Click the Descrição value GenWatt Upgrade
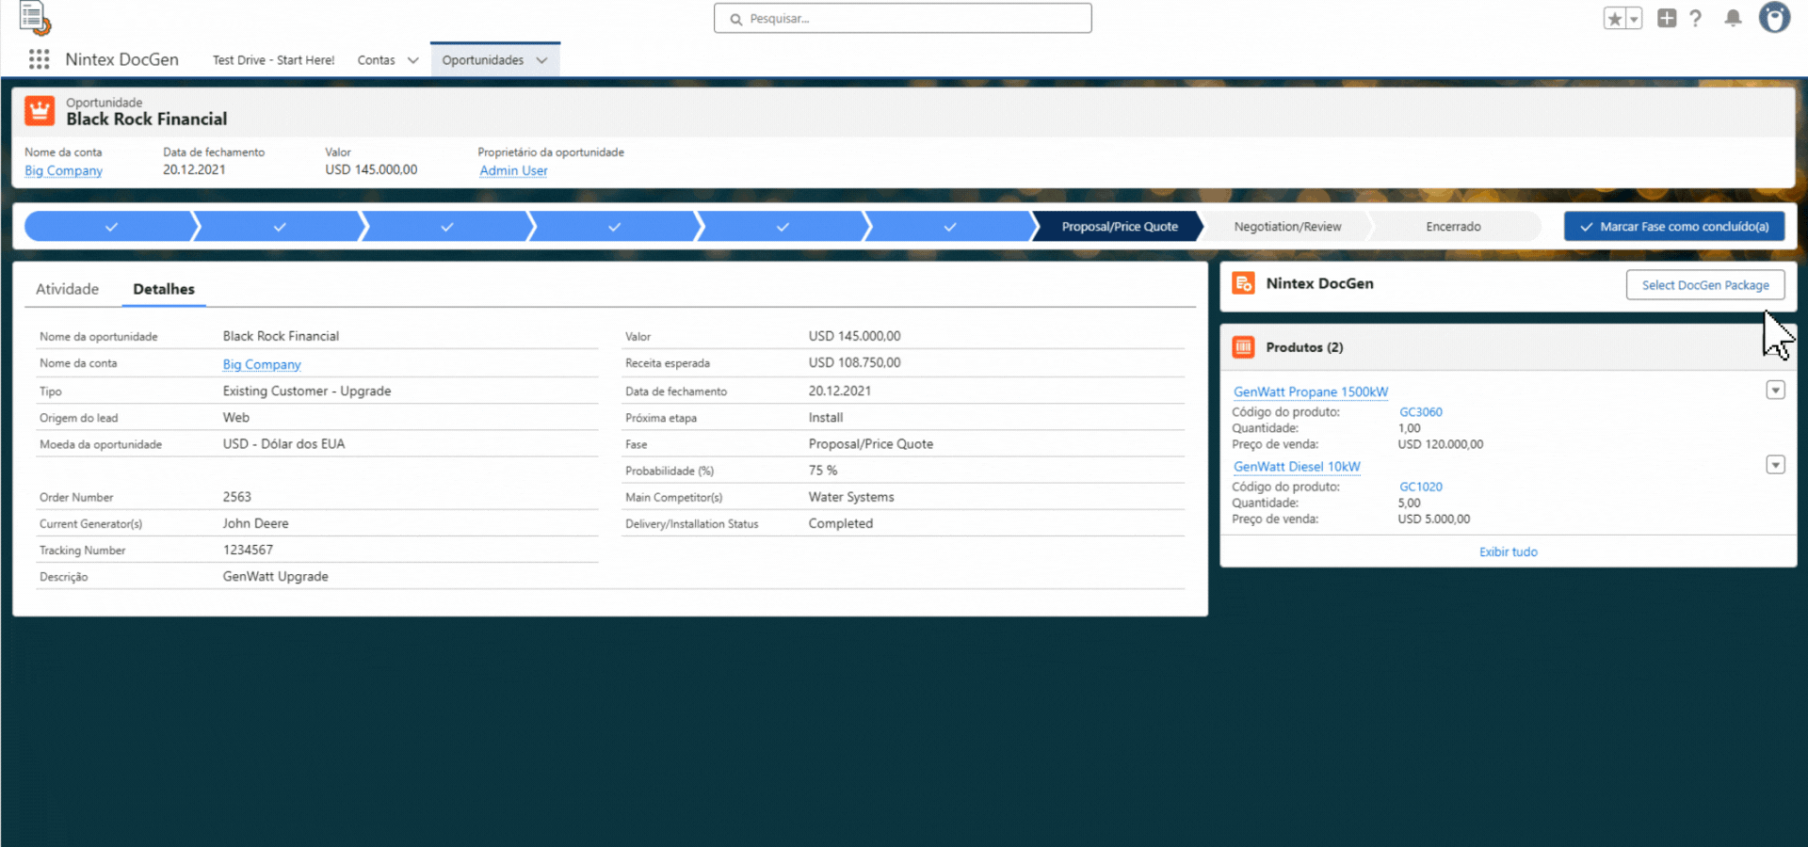The width and height of the screenshot is (1808, 847). tap(276, 577)
